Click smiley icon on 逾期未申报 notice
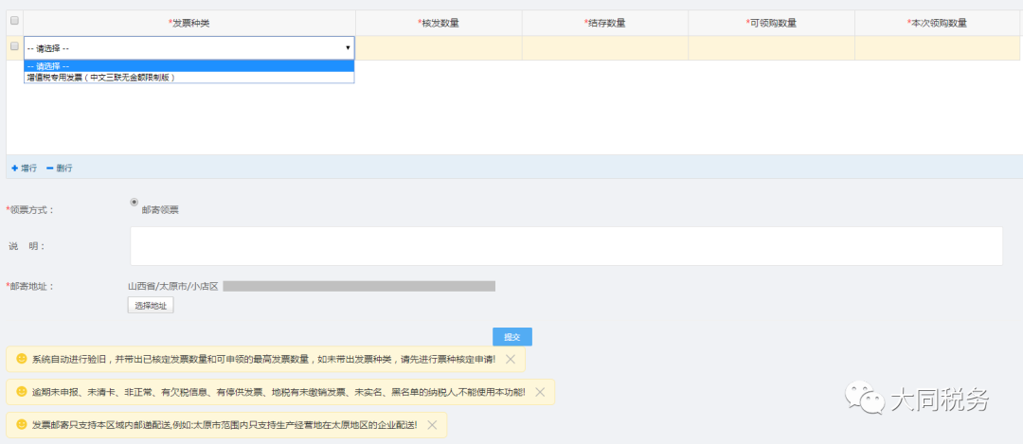Screen dimensions: 1023x444 [x=22, y=392]
